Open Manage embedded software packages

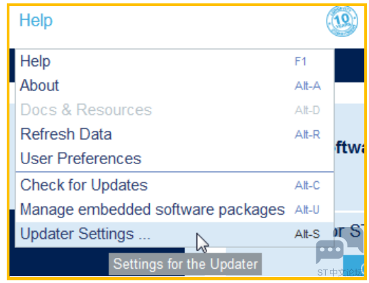(175, 209)
